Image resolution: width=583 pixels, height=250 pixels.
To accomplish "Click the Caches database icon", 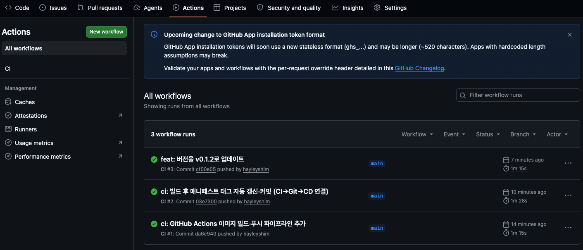I will point(8,102).
